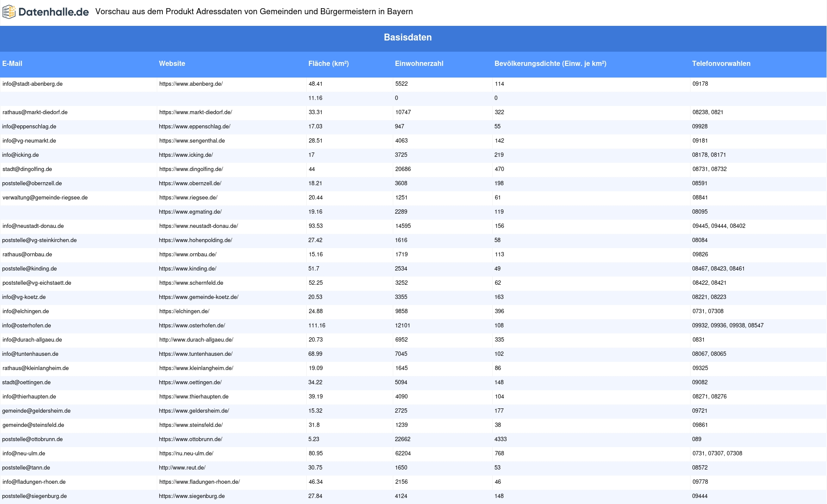Click email info@durach-allgaeu.de

(32, 340)
